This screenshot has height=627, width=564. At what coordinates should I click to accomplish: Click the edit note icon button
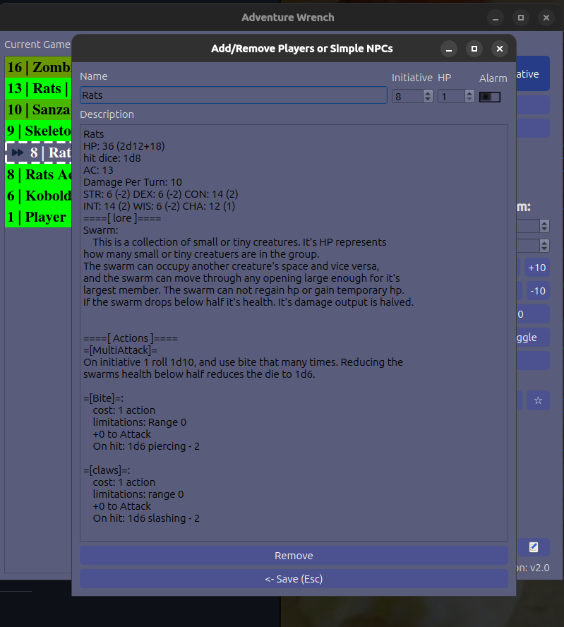tap(534, 547)
